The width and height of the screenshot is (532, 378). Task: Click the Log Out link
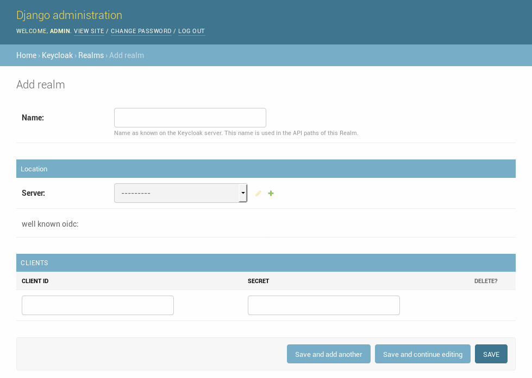191,31
